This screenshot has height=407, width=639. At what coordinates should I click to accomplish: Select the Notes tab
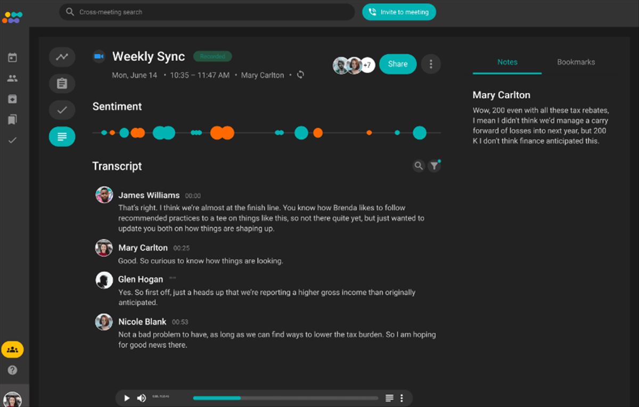[x=507, y=62]
